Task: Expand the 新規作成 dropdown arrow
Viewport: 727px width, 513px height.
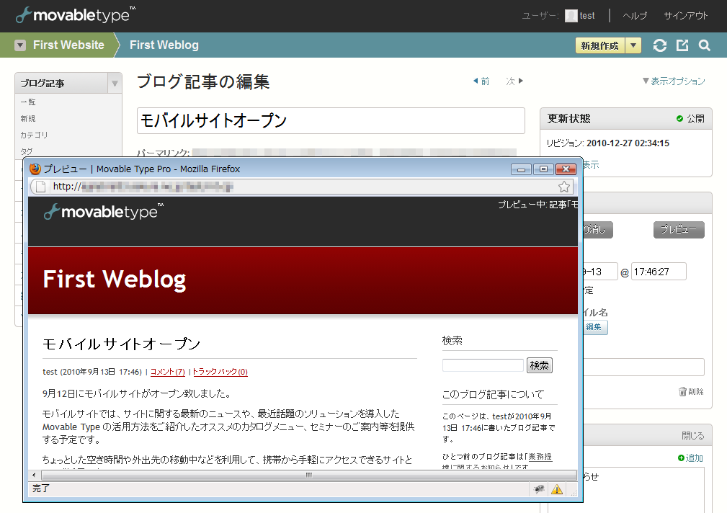Action: coord(633,45)
